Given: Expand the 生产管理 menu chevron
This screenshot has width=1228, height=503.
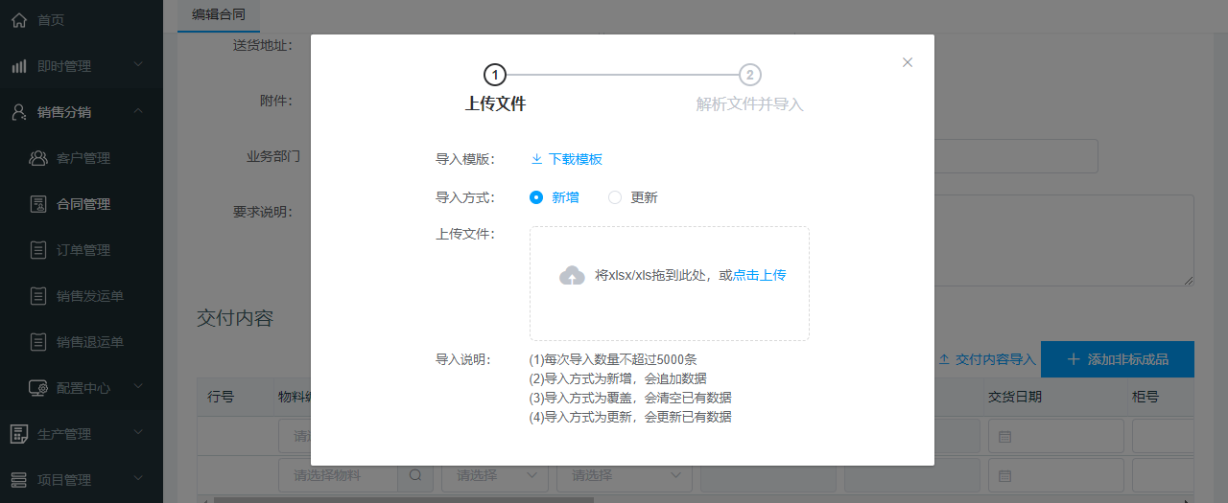Looking at the screenshot, I should click(x=138, y=433).
